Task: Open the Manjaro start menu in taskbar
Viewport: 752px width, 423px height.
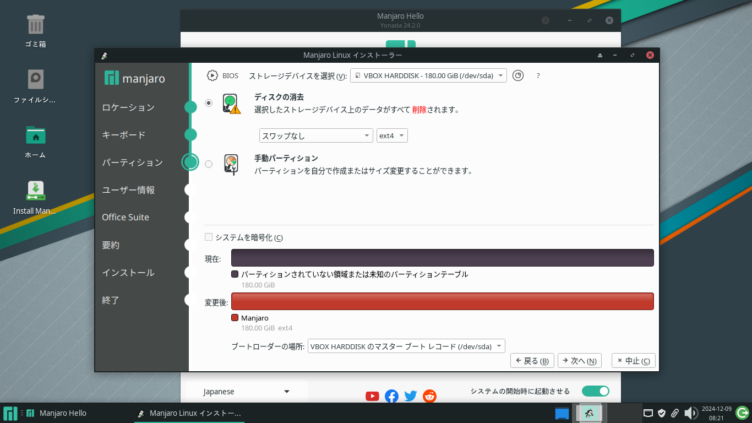Action: [x=10, y=413]
